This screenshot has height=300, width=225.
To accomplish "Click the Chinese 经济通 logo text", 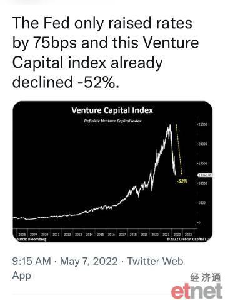I will 205,277.
